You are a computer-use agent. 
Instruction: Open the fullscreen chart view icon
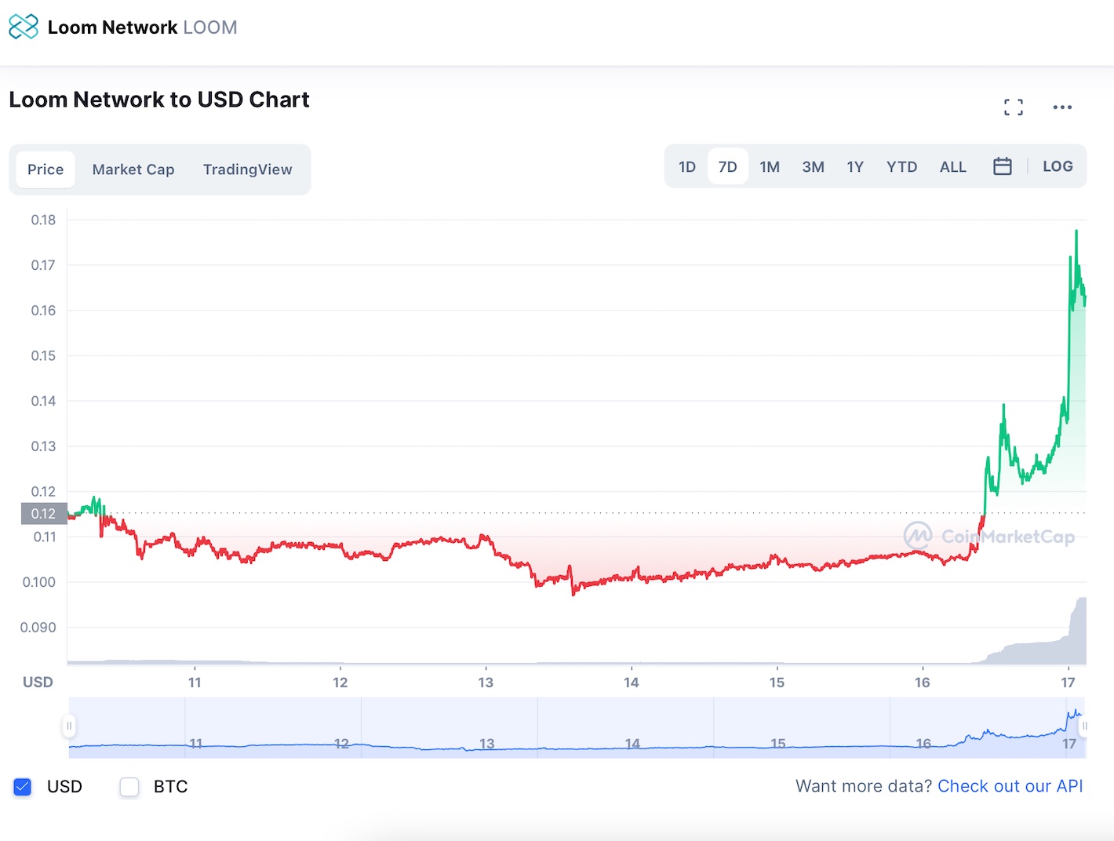[x=1014, y=107]
